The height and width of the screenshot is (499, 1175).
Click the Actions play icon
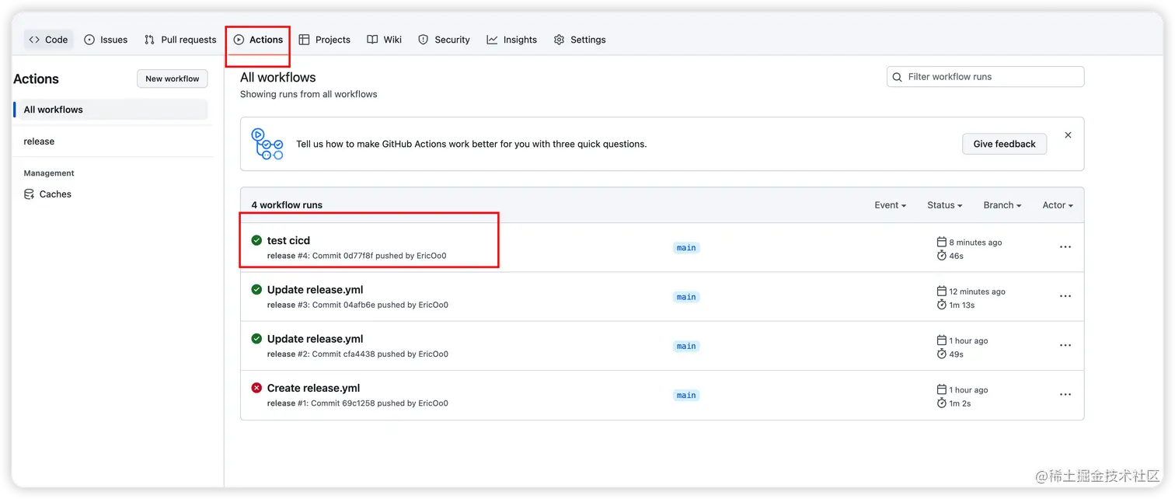click(239, 40)
